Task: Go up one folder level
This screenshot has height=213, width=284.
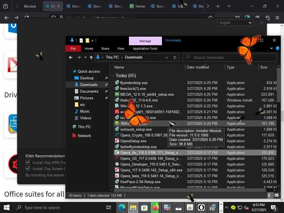Action: pyautogui.click(x=91, y=57)
